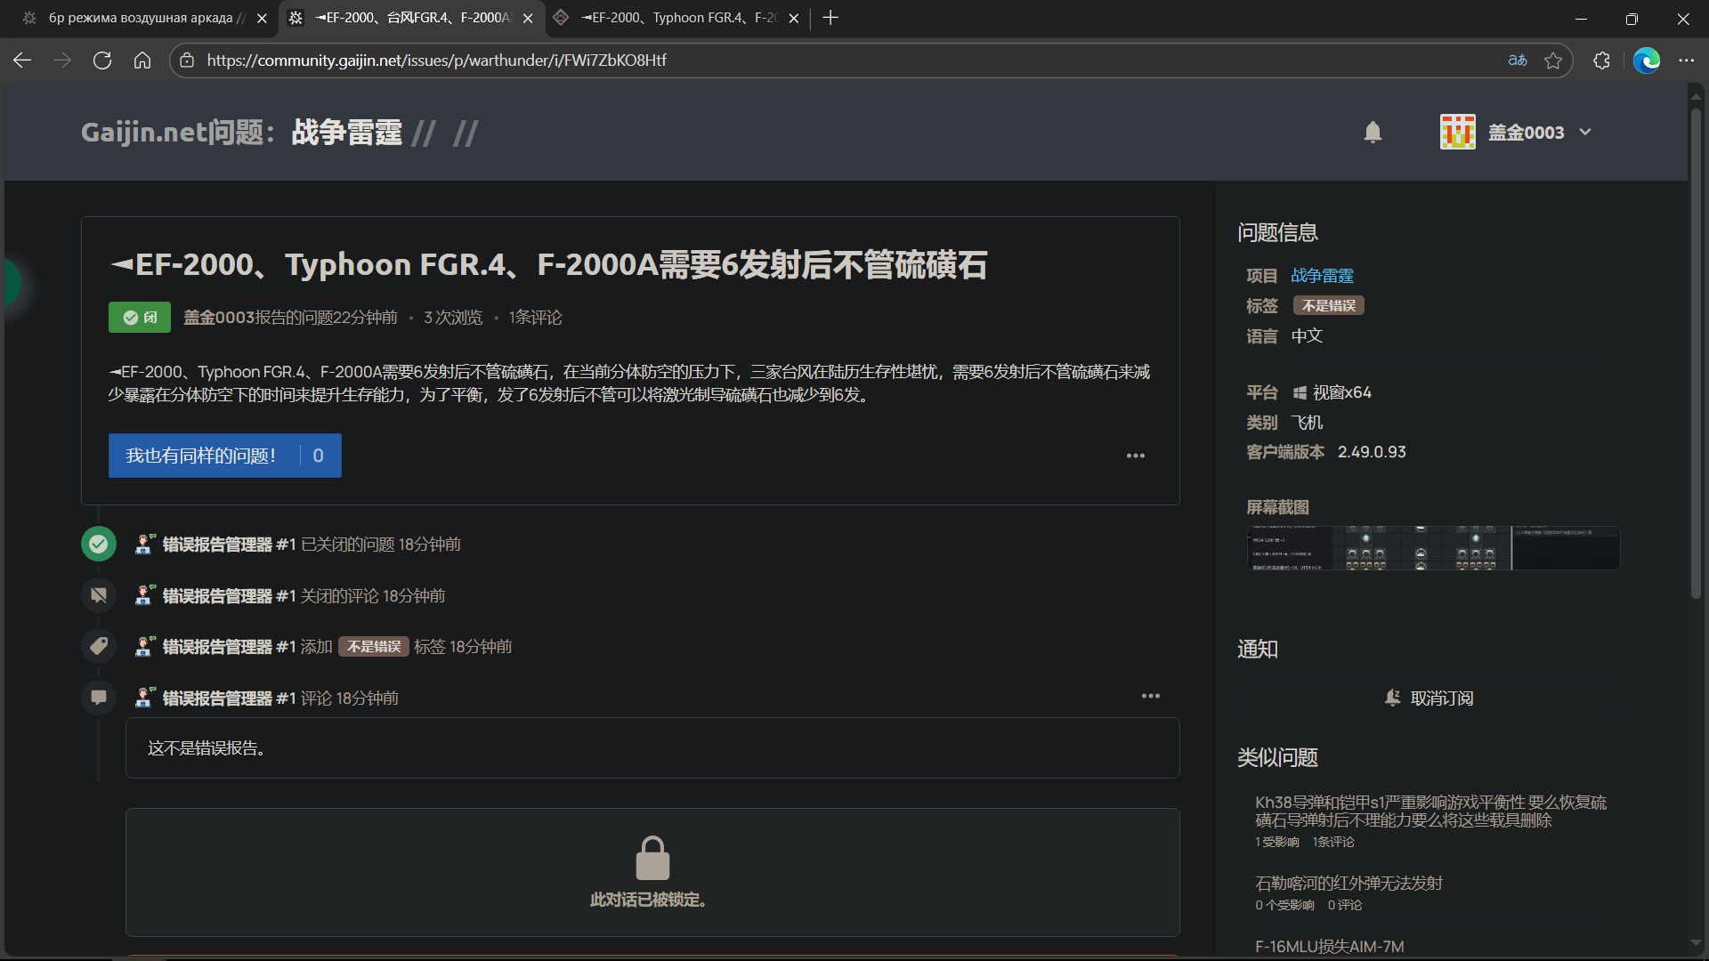
Task: Click the translate page icon in address bar
Action: pos(1518,61)
